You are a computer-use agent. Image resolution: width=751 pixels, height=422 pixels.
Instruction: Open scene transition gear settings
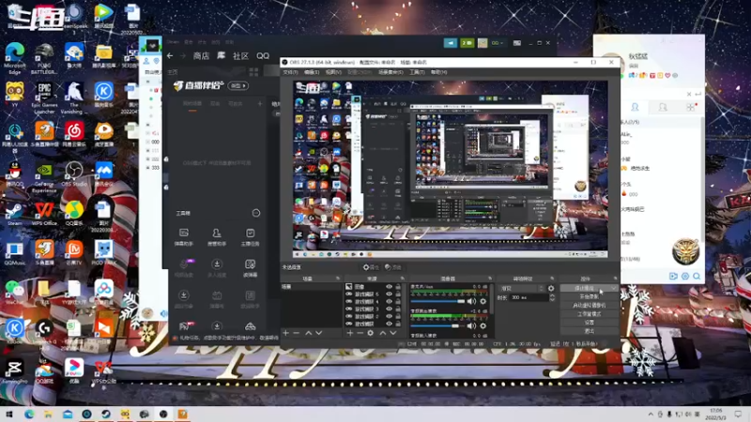(x=551, y=289)
